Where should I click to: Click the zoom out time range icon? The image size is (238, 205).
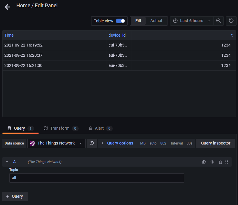[x=218, y=21]
